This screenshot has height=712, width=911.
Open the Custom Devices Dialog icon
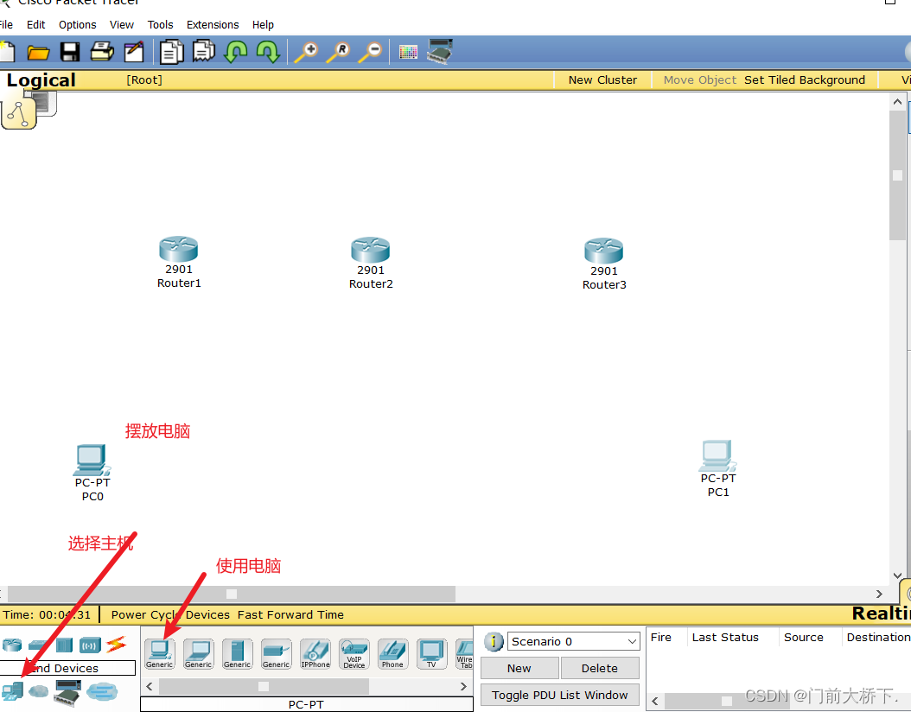click(x=440, y=51)
